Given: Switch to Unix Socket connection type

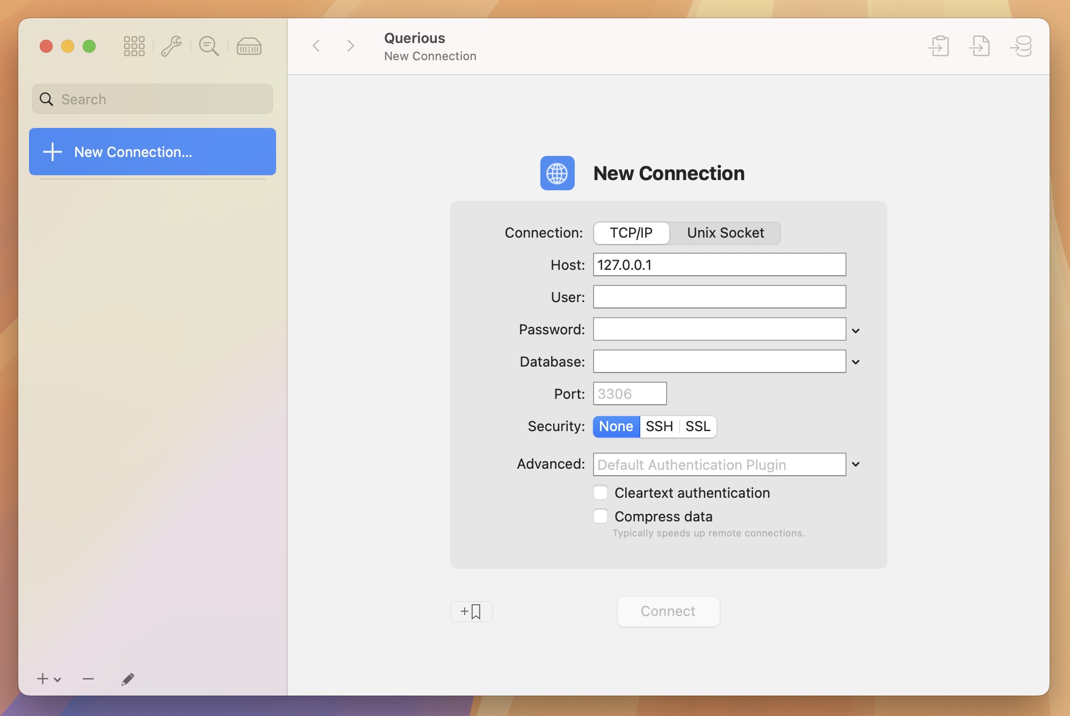Looking at the screenshot, I should (x=725, y=233).
